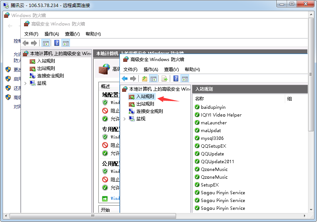Toggle console tree pane icon in front toolbar
This screenshot has width=317, height=222.
coord(153,78)
